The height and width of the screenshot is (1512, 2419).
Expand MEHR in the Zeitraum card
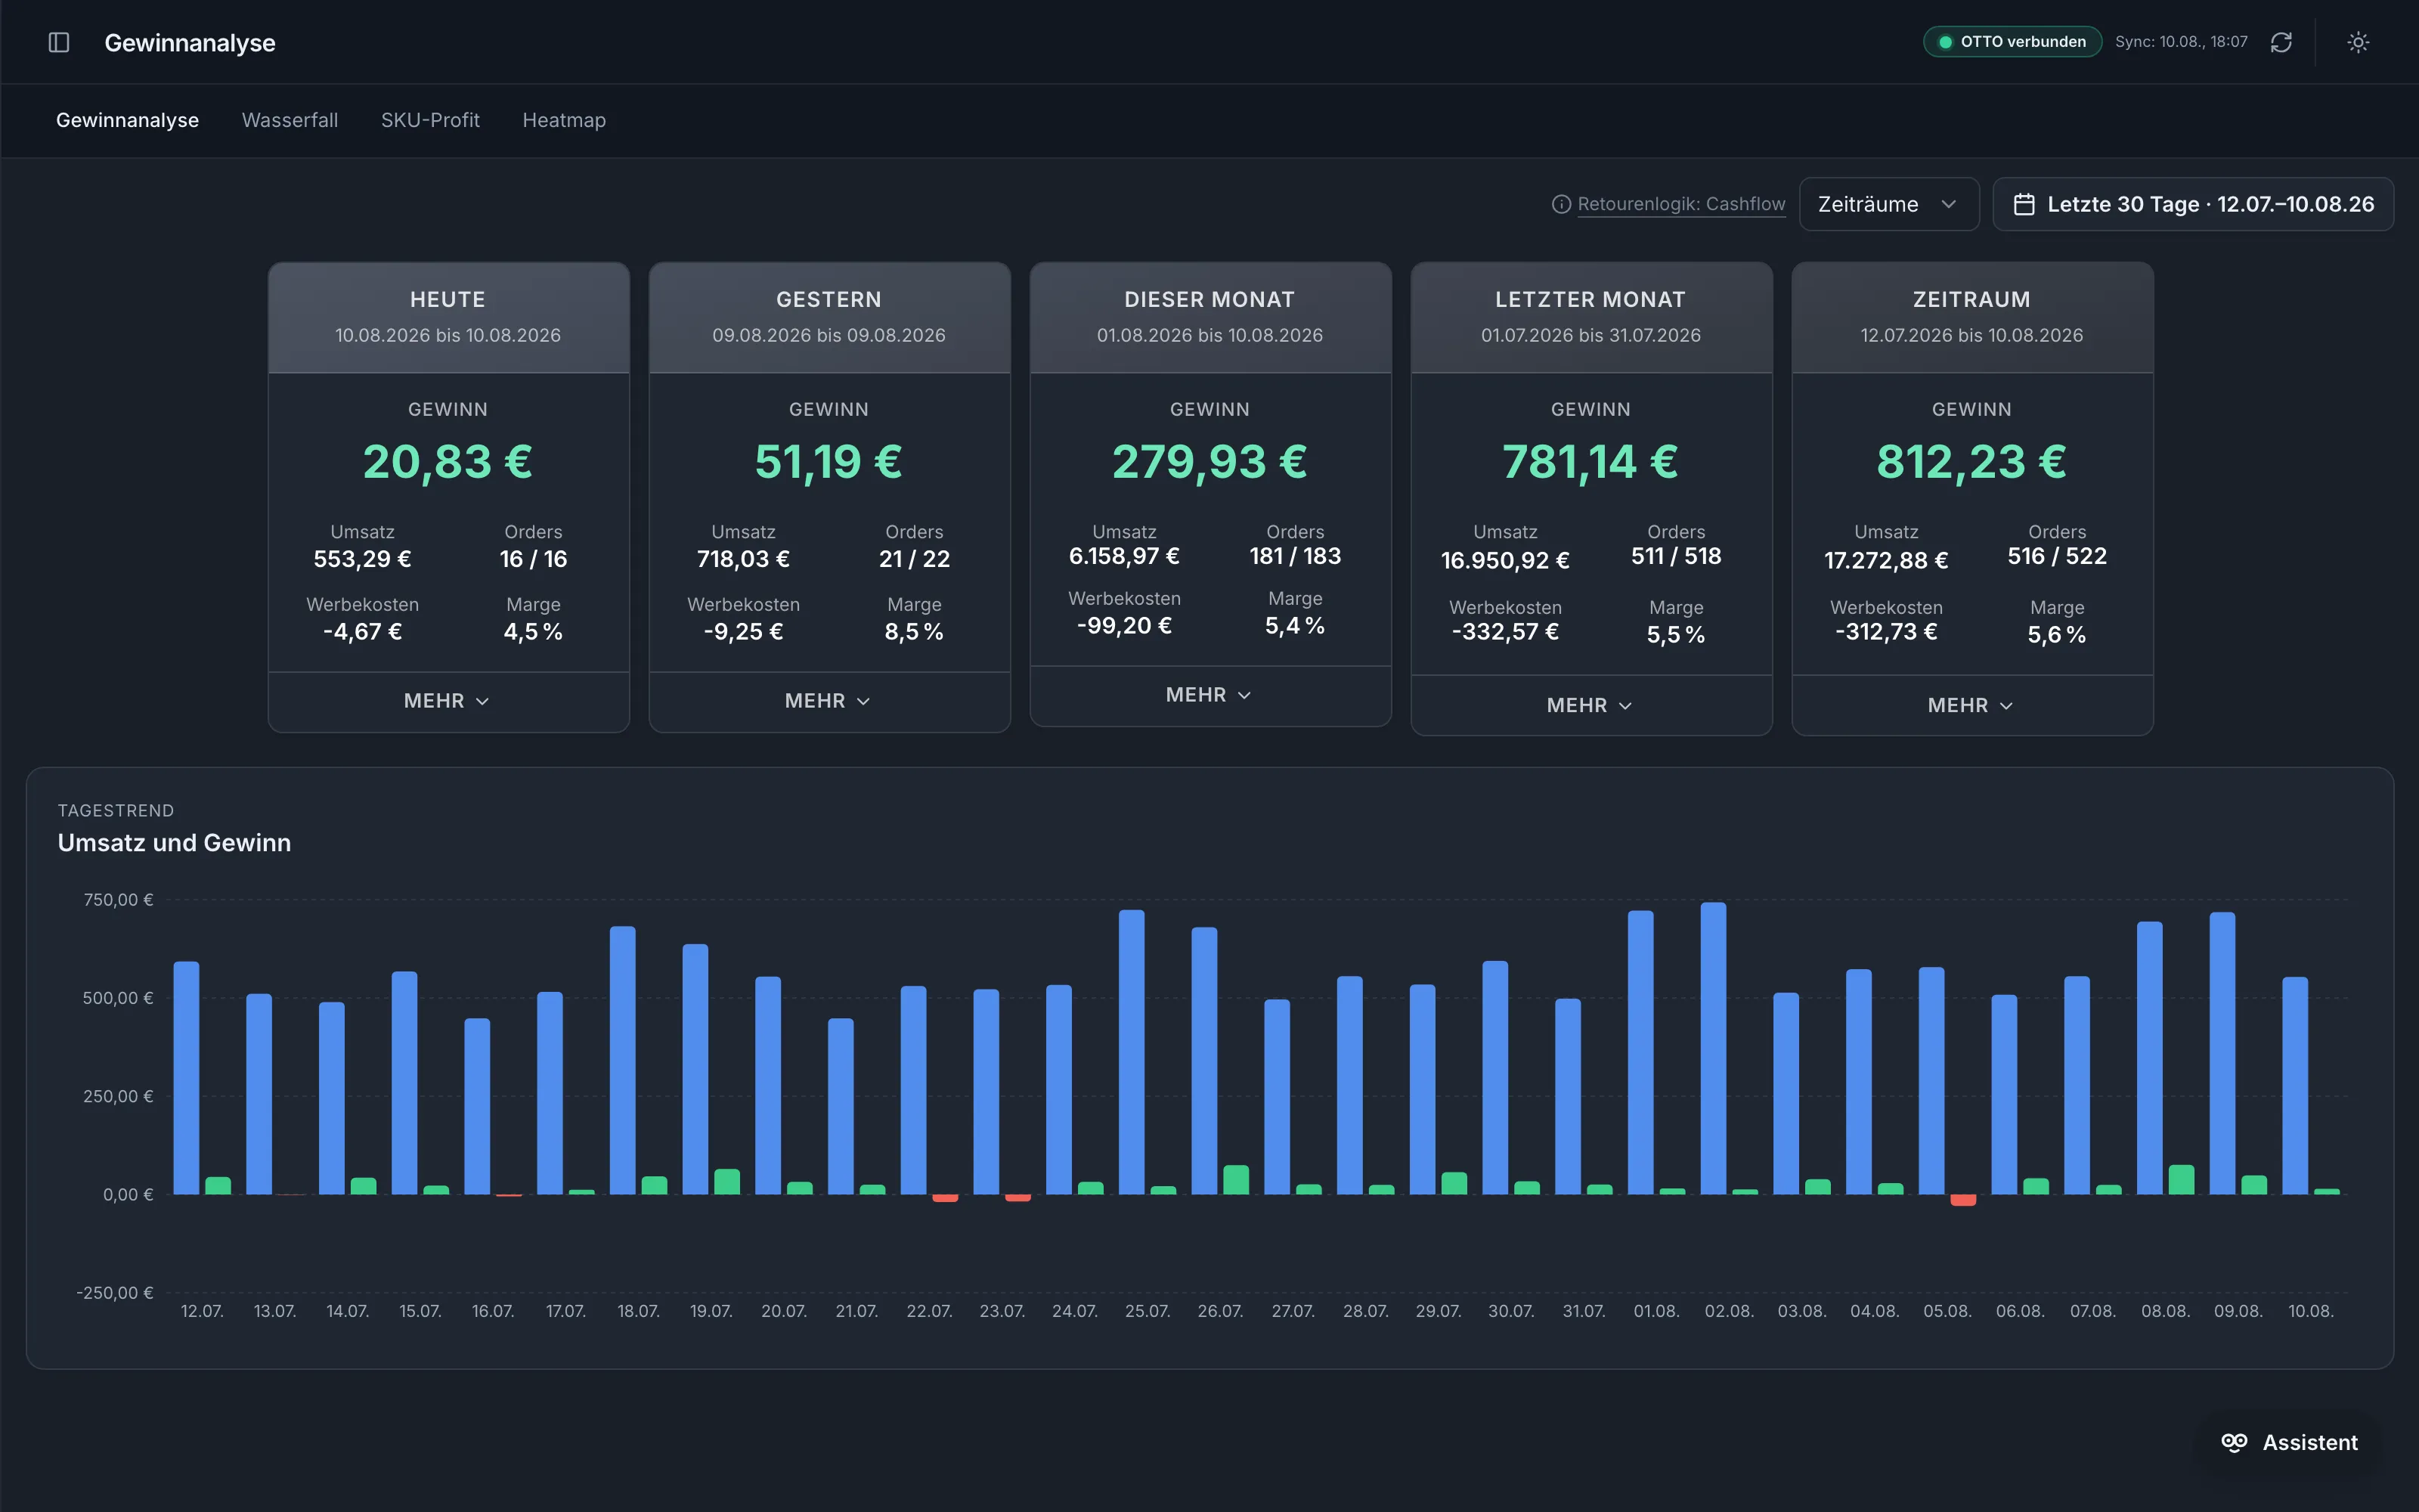pyautogui.click(x=1971, y=705)
